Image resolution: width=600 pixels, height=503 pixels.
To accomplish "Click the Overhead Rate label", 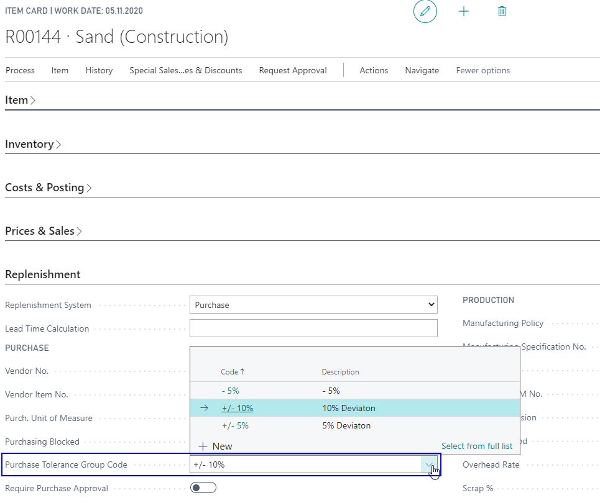I will (491, 464).
